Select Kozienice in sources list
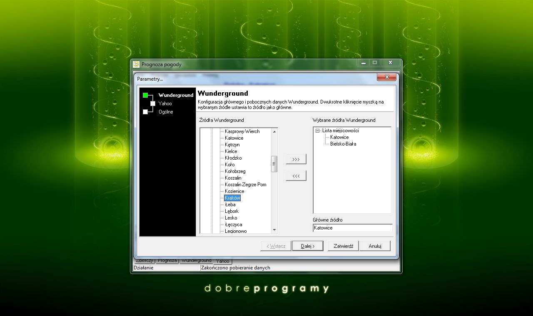Image resolution: width=533 pixels, height=316 pixels. coord(234,191)
